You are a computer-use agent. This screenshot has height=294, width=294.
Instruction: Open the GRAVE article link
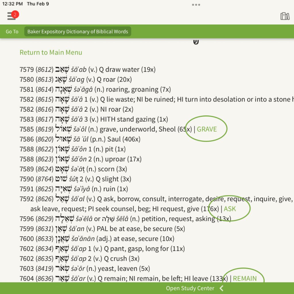pyautogui.click(x=207, y=129)
